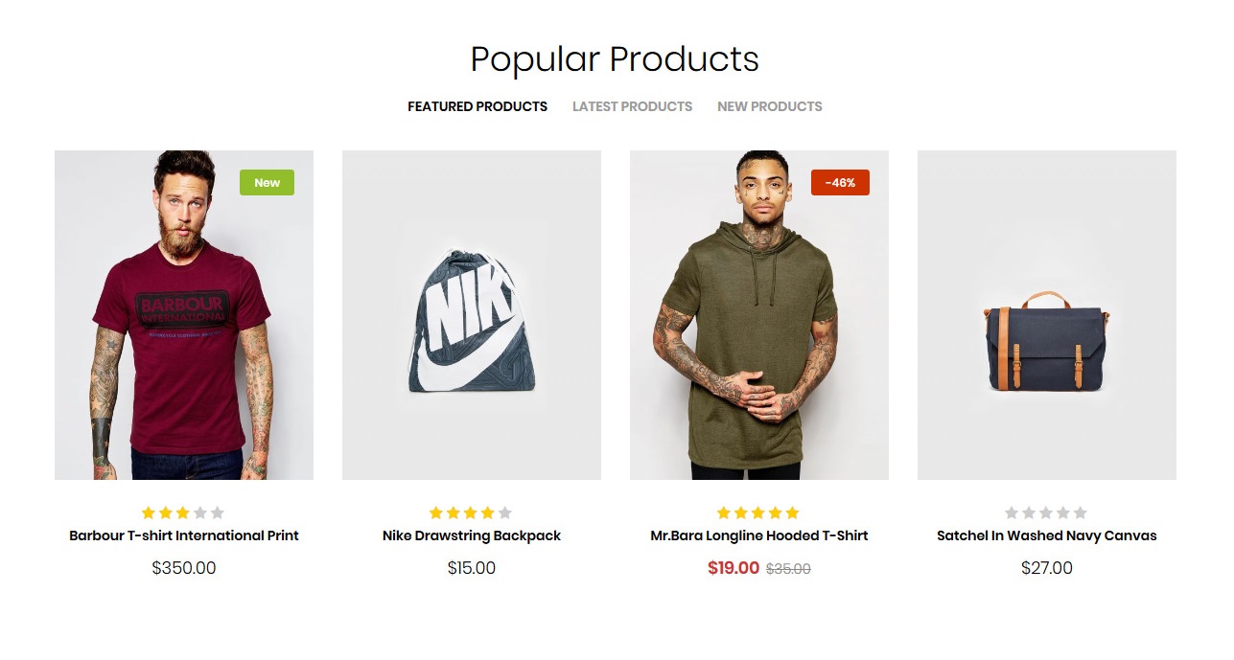Open Barbour T-shirt International Print link
Viewport: 1234px width, 660px height.
184,535
